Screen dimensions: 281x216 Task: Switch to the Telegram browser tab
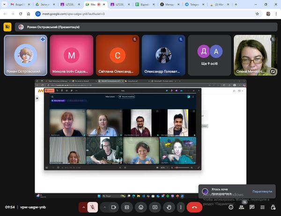tap(197, 4)
